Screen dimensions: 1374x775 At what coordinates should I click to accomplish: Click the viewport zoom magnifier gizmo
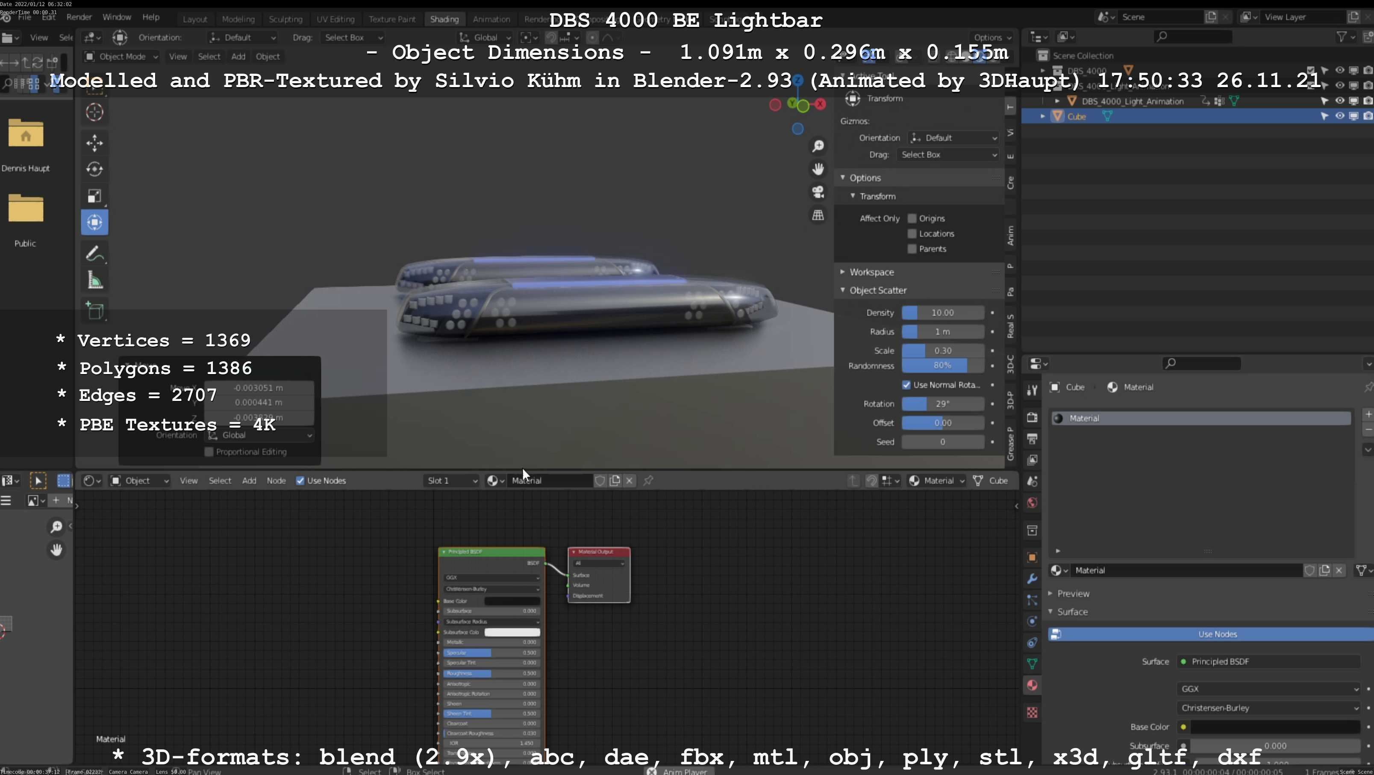(818, 146)
